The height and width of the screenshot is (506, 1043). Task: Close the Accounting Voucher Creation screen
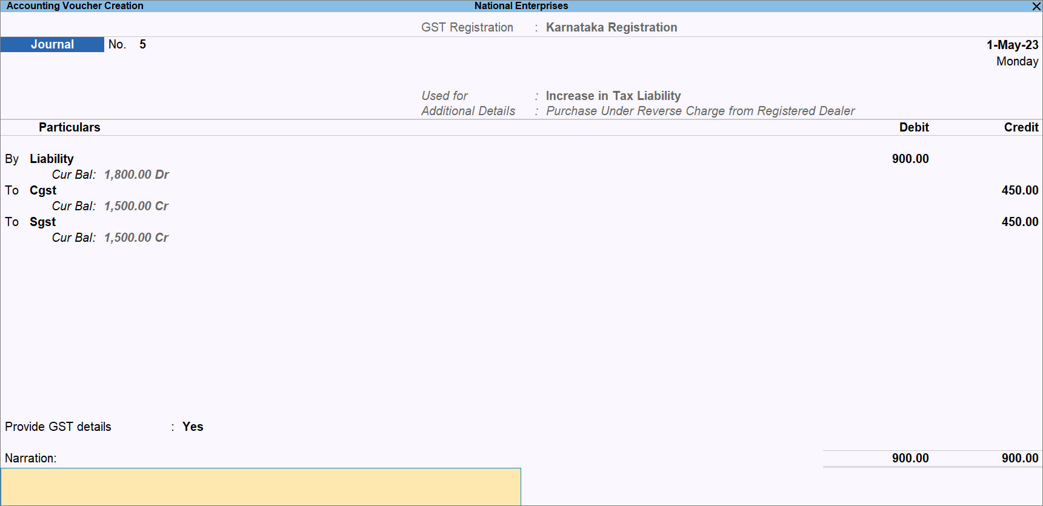coord(1036,6)
